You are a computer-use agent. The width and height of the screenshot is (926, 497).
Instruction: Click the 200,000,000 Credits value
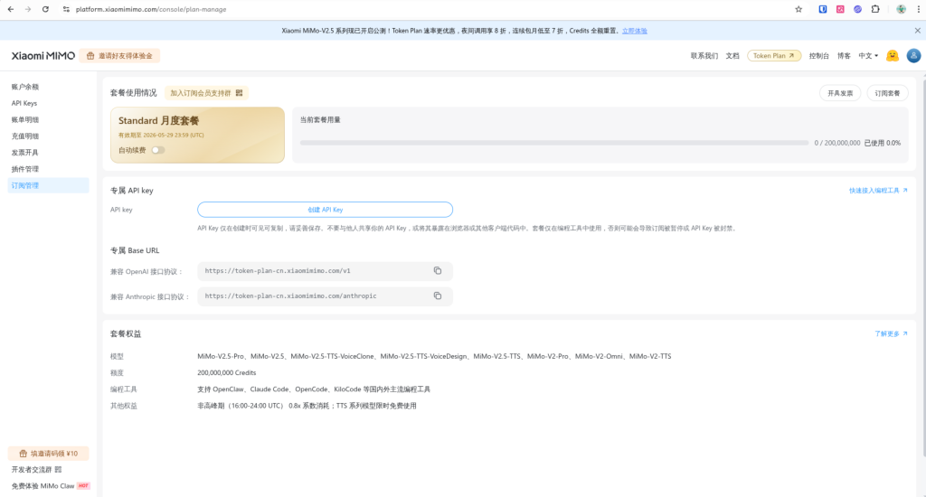[x=227, y=373]
